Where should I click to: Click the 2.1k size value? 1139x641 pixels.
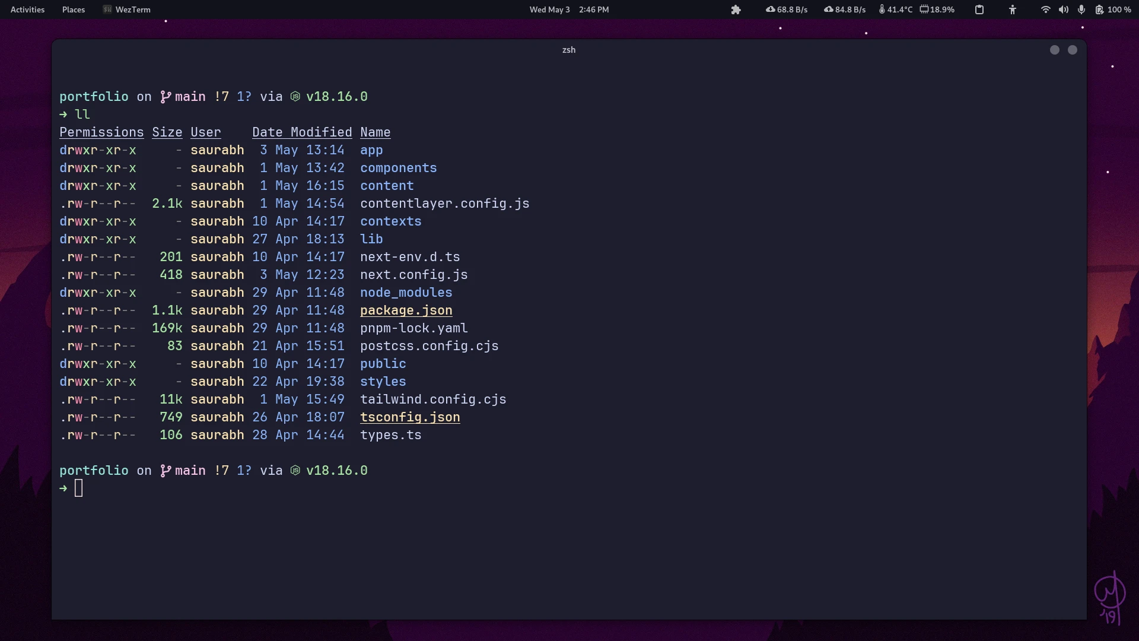[167, 204]
